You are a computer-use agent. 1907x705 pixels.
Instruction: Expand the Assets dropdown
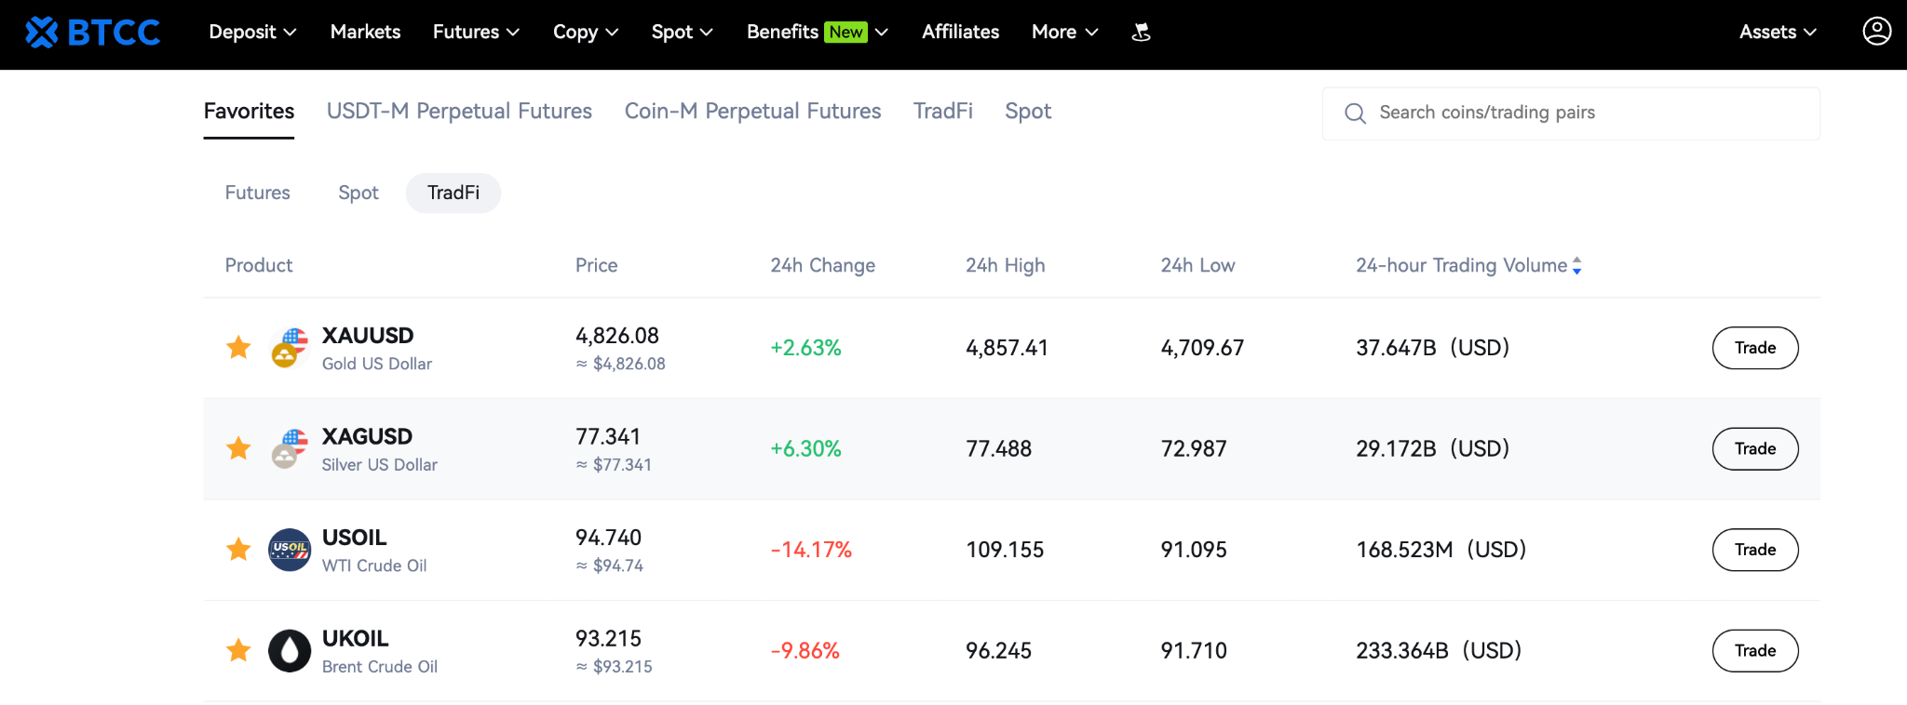tap(1778, 33)
